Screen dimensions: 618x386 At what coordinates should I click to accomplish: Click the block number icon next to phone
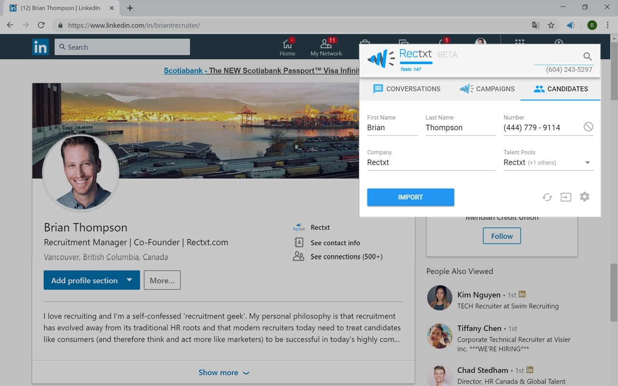point(588,127)
